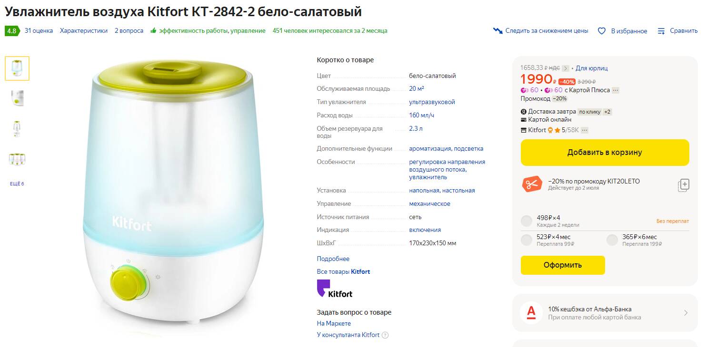This screenshot has width=706, height=347.
Task: Click the question mark icon by У консультанта Kitfort
Action: click(385, 335)
